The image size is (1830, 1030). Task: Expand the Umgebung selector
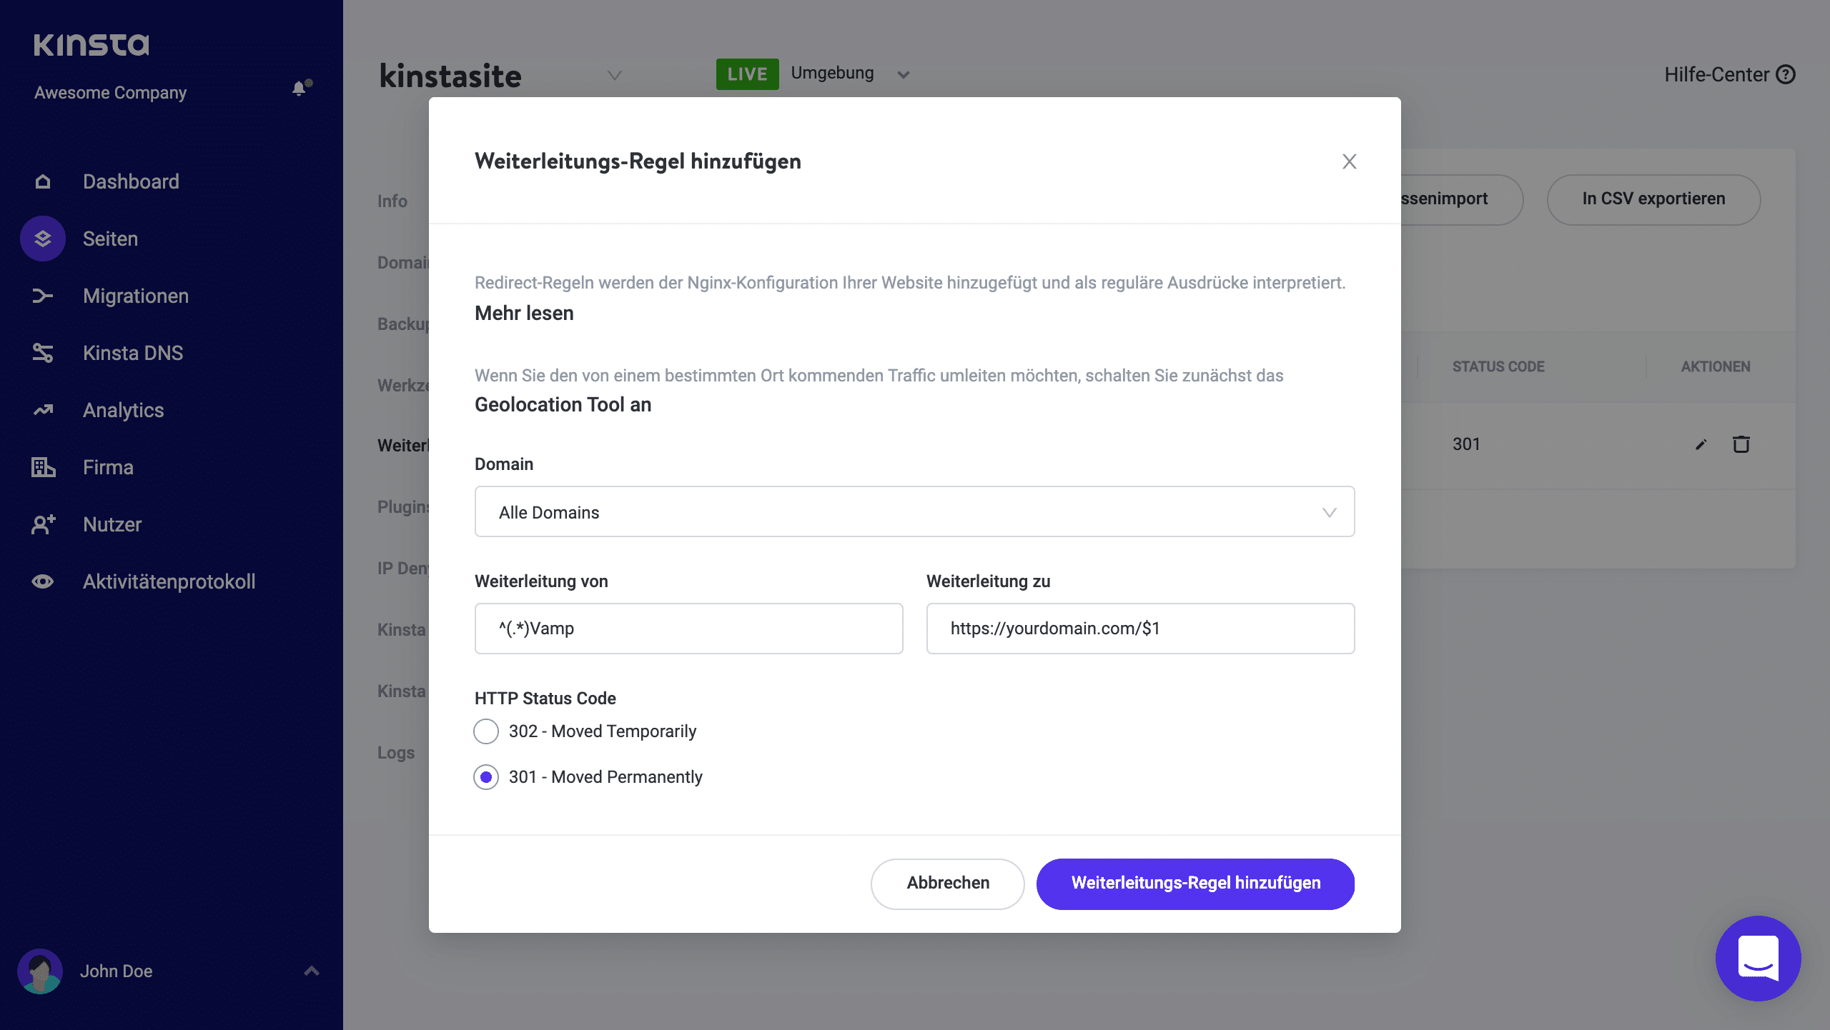click(x=903, y=74)
